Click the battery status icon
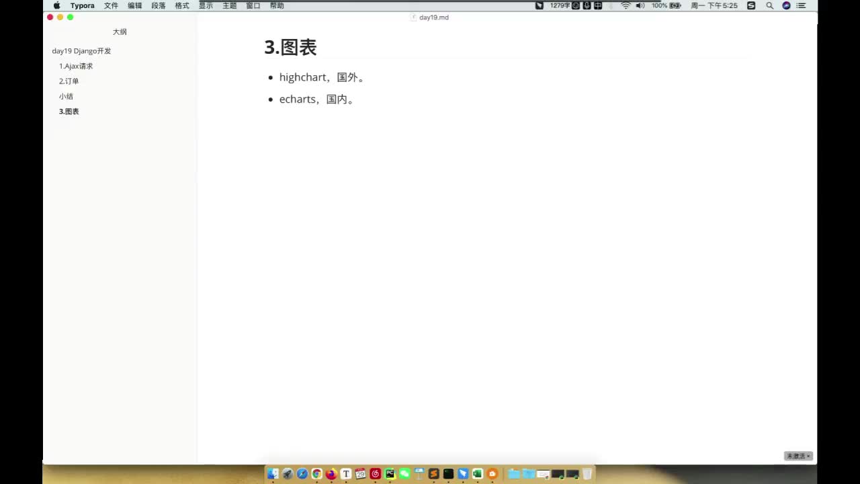Viewport: 860px width, 484px height. pos(675,5)
